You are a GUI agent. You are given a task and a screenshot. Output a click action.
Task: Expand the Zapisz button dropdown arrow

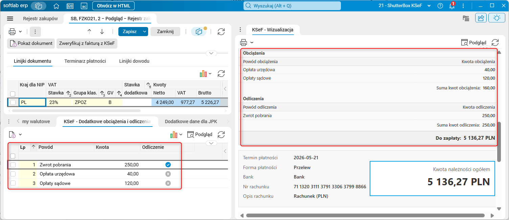(145, 31)
